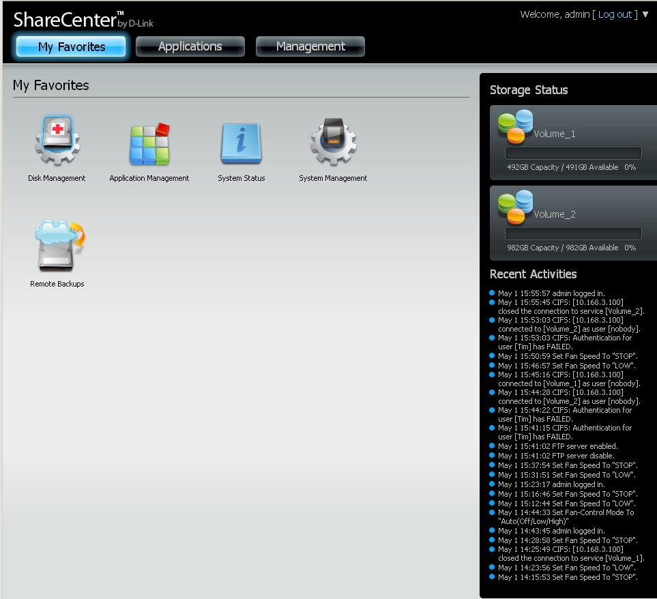Click '982GB Capacity / 982GB Available' text
Image resolution: width=657 pixels, height=599 pixels.
[563, 248]
